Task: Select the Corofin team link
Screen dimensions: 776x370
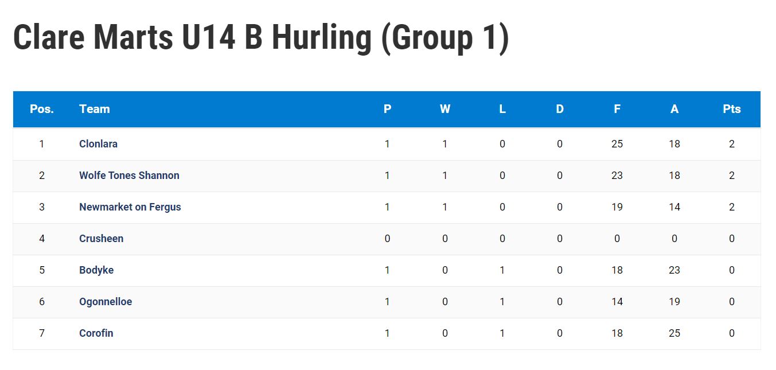Action: [x=96, y=333]
